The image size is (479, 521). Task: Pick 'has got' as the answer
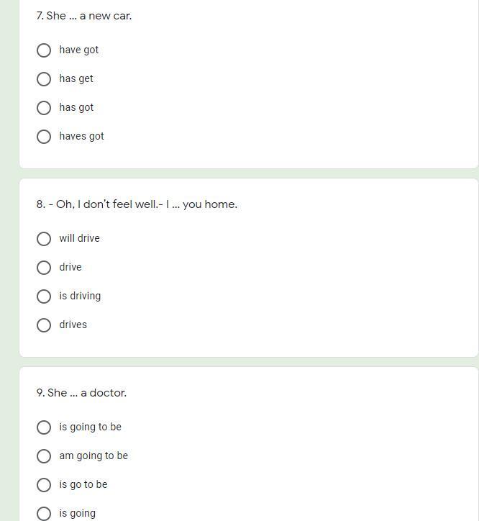[44, 108]
